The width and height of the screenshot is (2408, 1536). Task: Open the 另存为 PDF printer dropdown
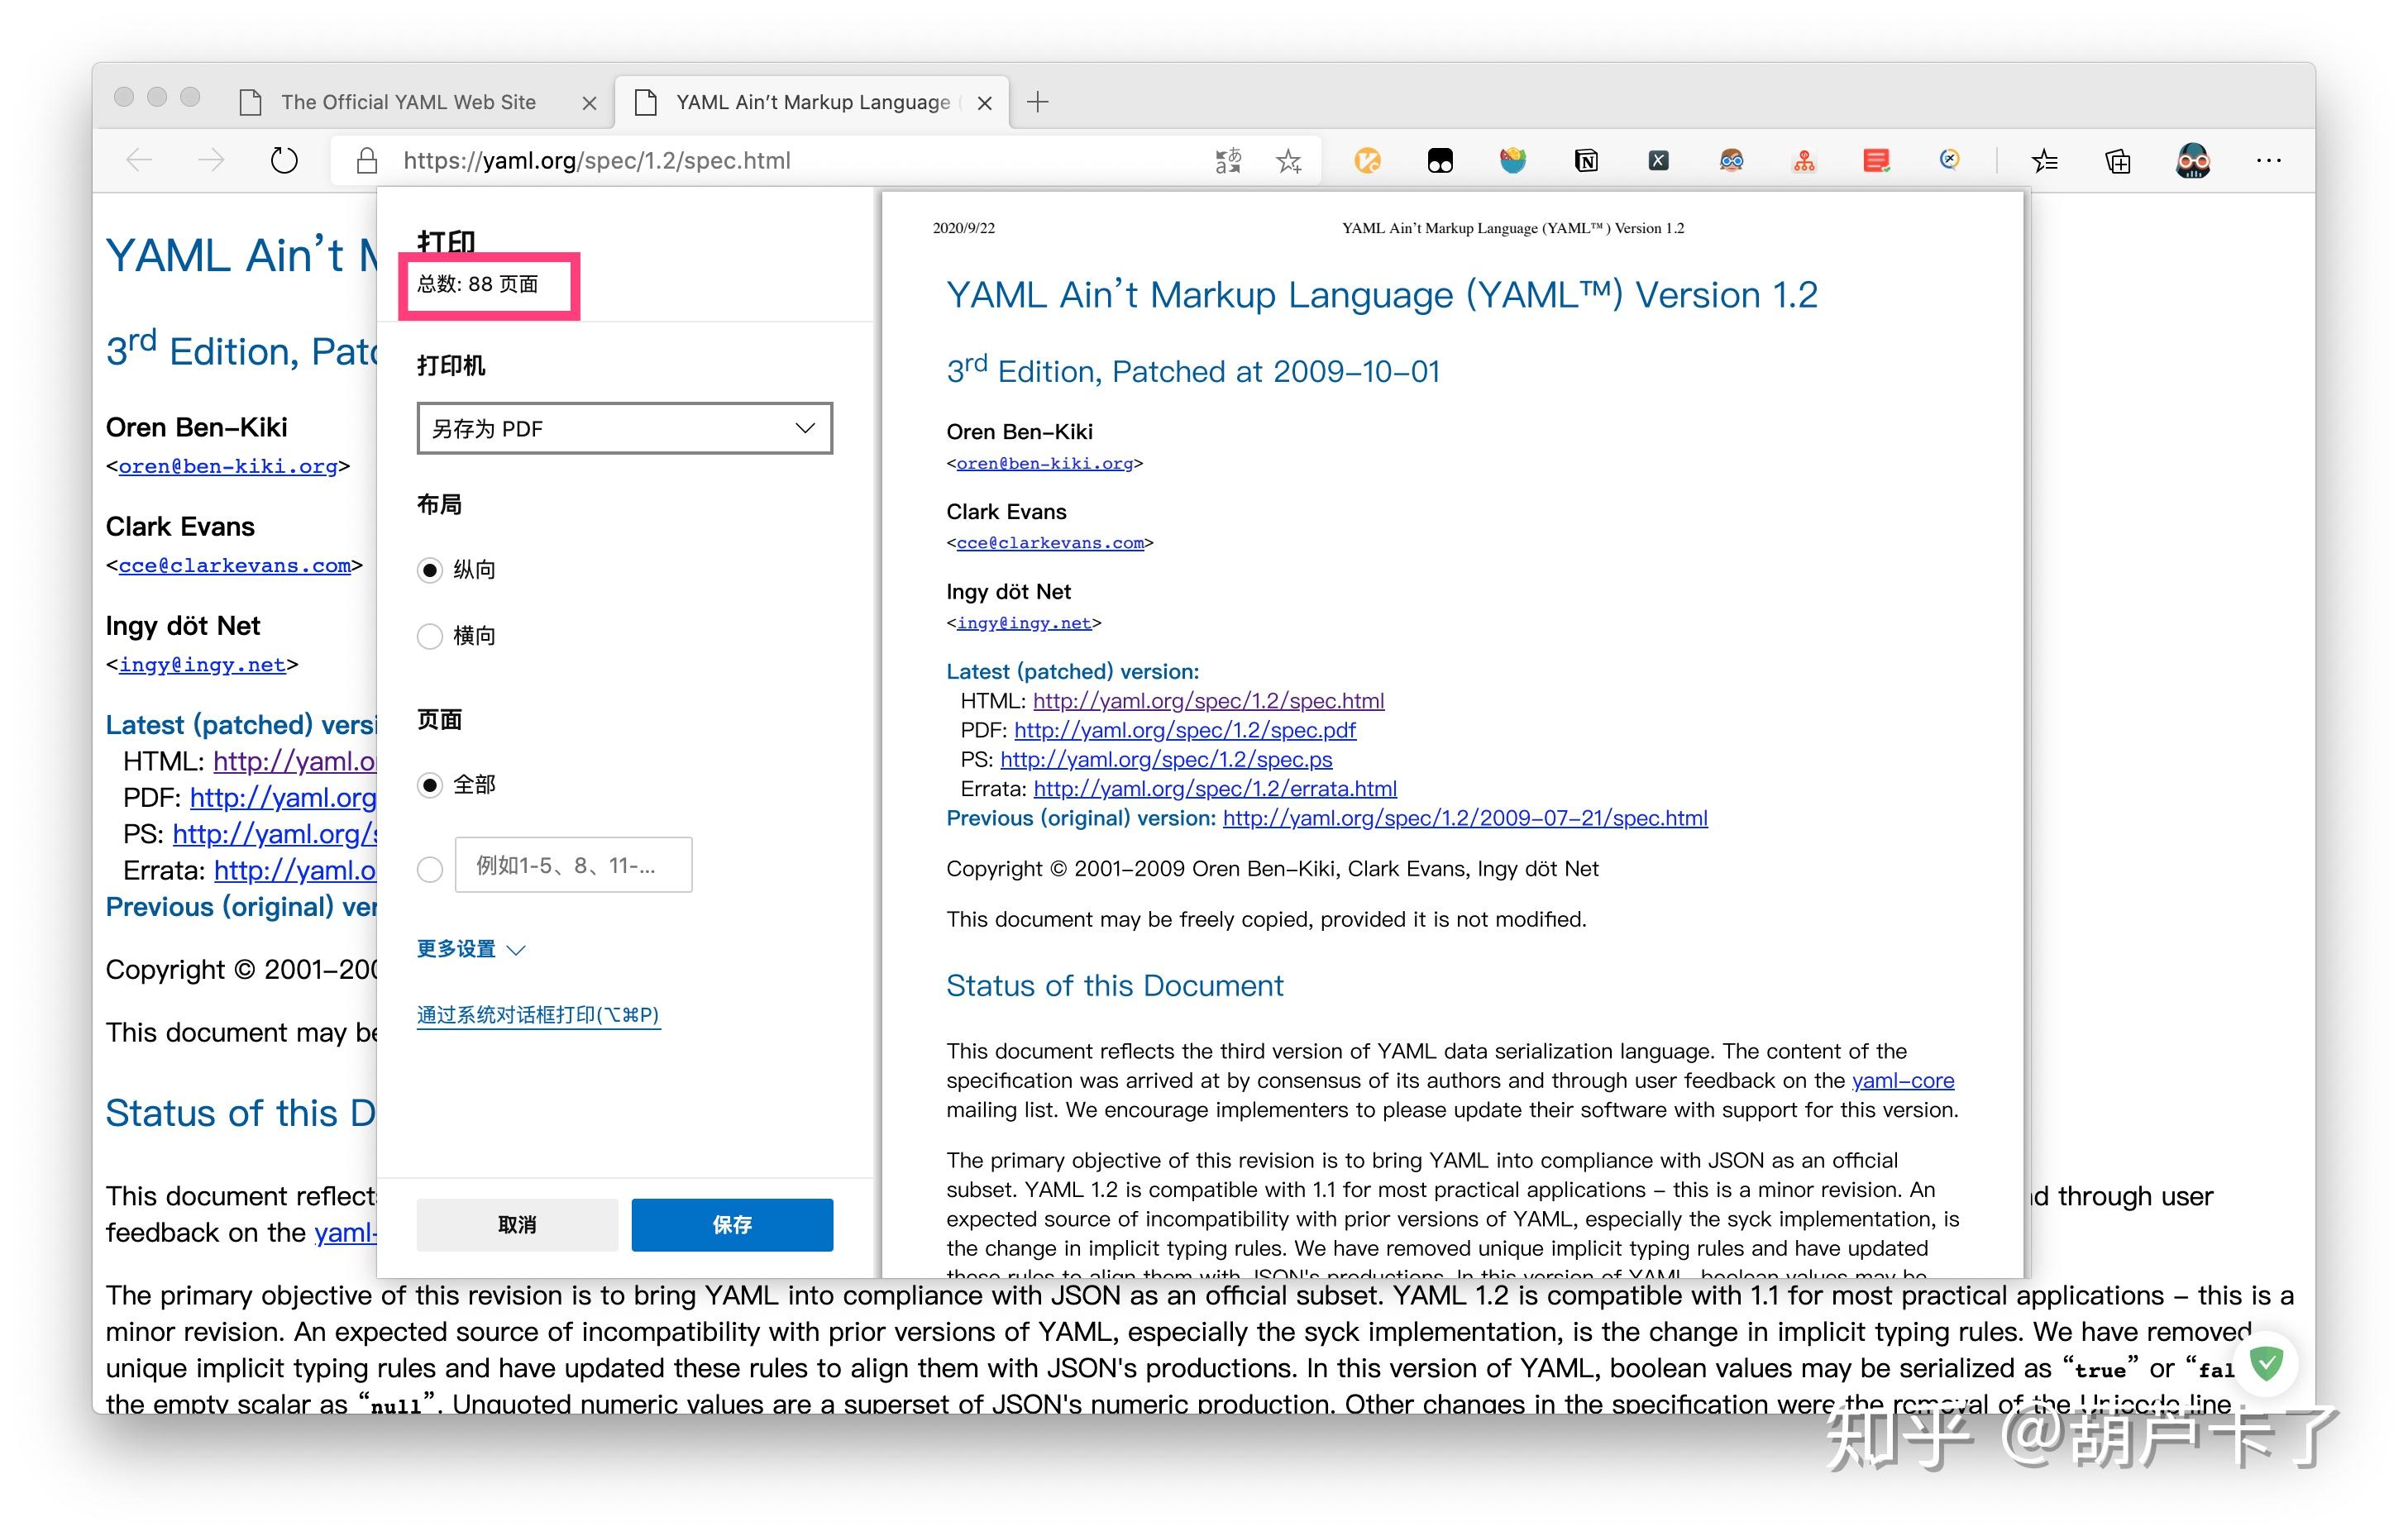(624, 429)
